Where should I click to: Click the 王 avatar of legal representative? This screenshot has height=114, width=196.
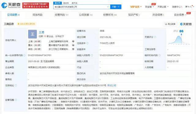[x=32, y=34]
